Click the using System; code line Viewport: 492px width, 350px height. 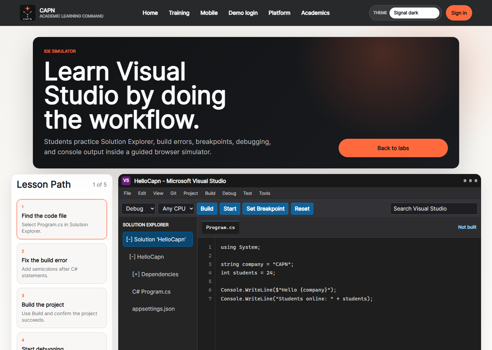(240, 247)
